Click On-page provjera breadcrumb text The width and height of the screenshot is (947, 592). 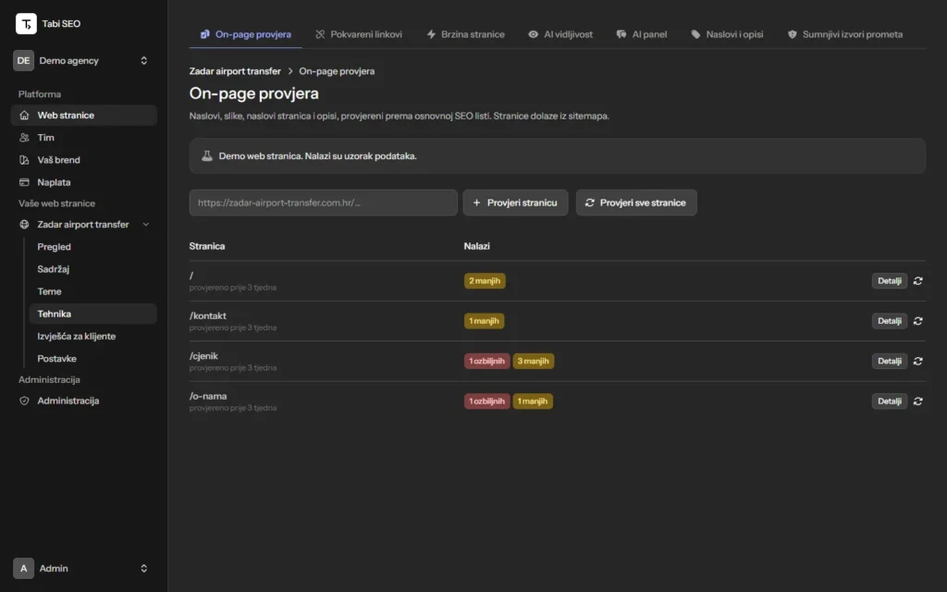(x=337, y=71)
